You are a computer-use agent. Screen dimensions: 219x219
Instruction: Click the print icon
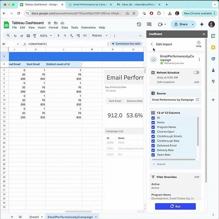point(28,36)
